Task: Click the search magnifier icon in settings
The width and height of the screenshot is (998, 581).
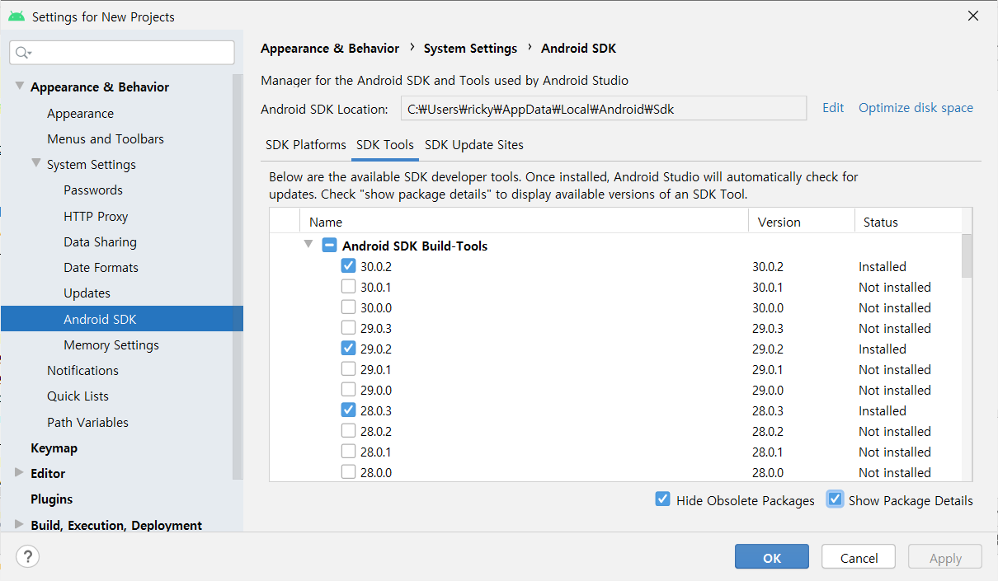Action: (x=23, y=53)
